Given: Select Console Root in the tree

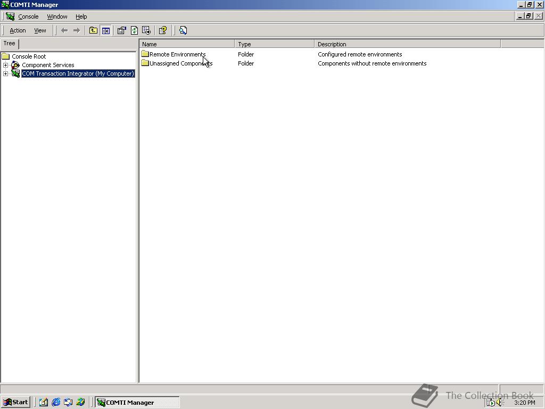Looking at the screenshot, I should (x=29, y=56).
